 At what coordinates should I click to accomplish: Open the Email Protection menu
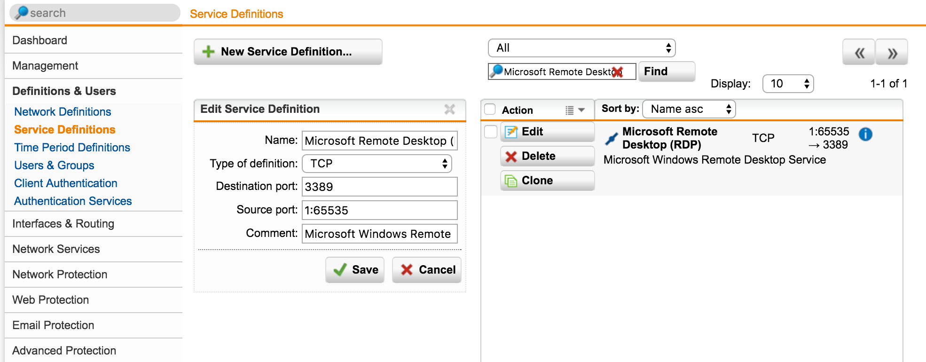click(94, 325)
